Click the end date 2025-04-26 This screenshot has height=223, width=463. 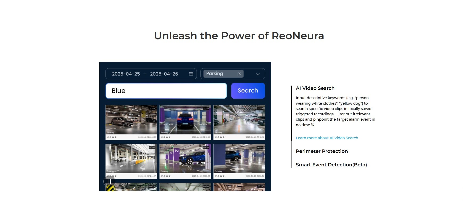(x=164, y=74)
